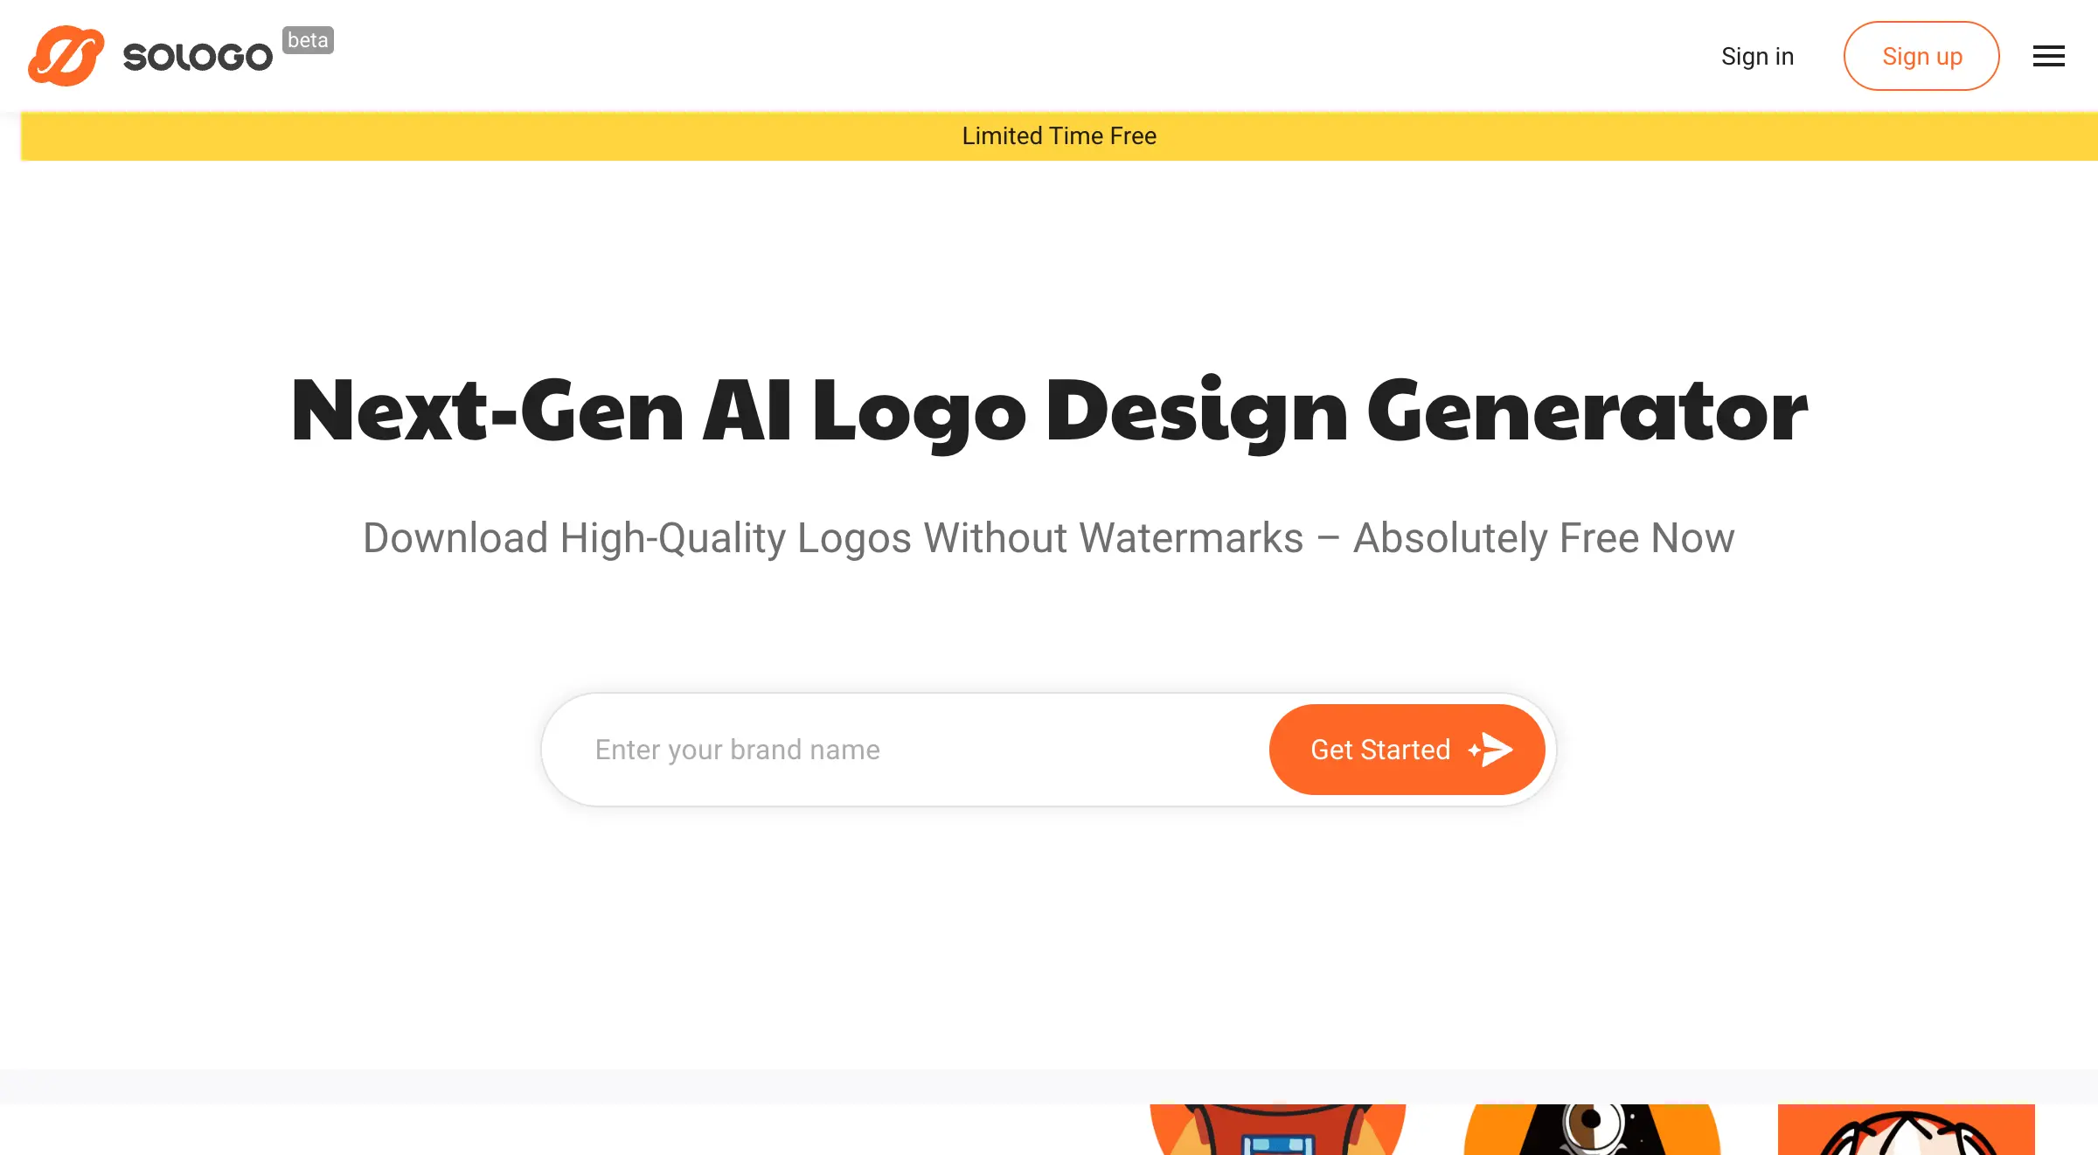Image resolution: width=2098 pixels, height=1155 pixels.
Task: Open the hamburger menu icon
Action: click(x=2048, y=57)
